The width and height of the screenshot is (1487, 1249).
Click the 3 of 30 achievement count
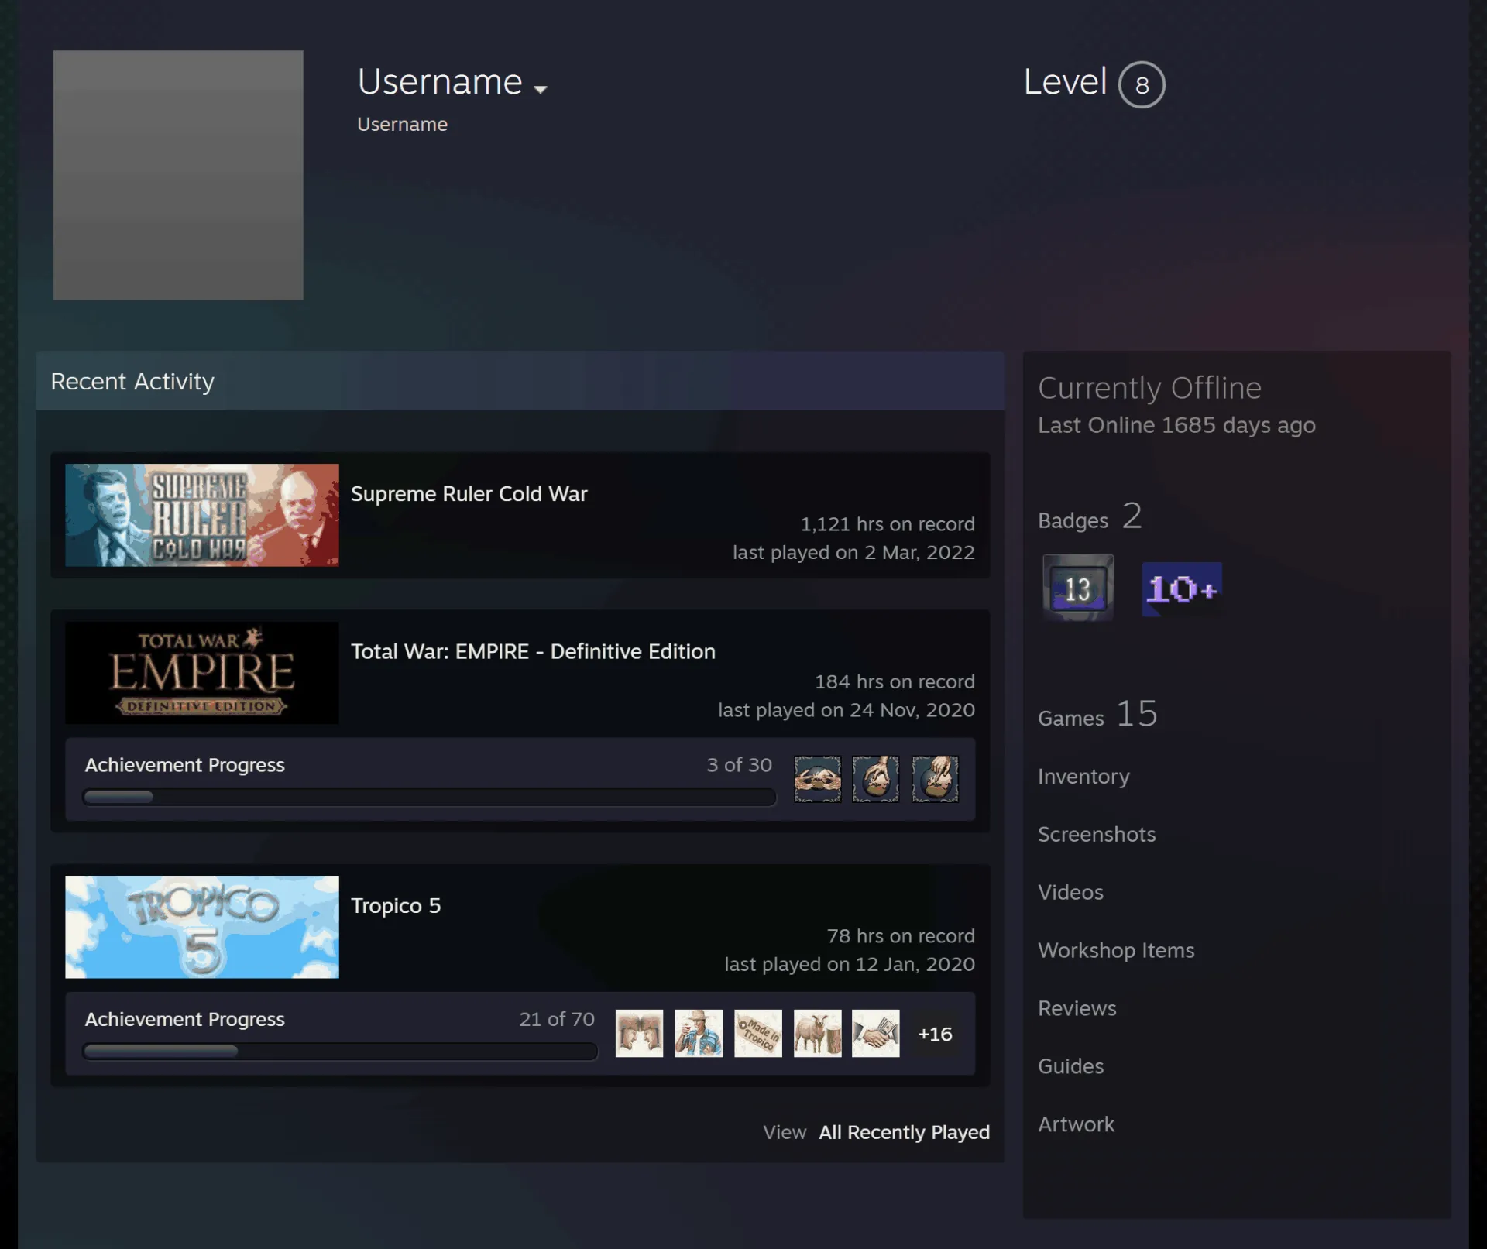click(x=739, y=765)
